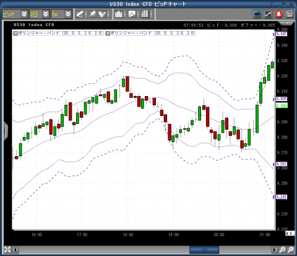297x256 pixels.
Task: Collapse the toolbar with the up chevron
Action: (x=286, y=22)
